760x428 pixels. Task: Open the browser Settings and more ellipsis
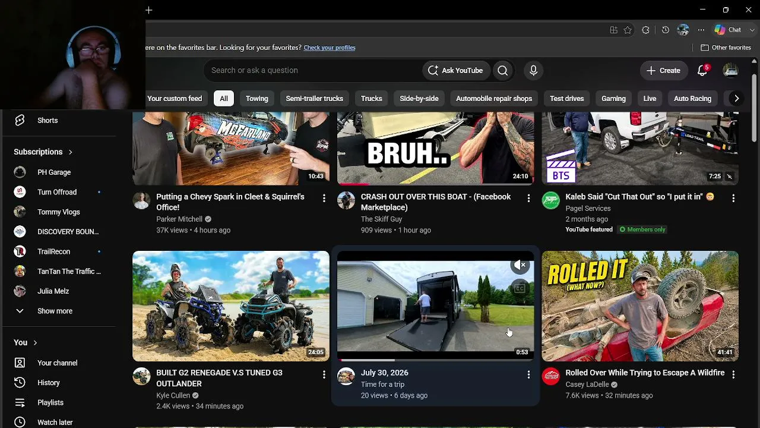(x=701, y=30)
